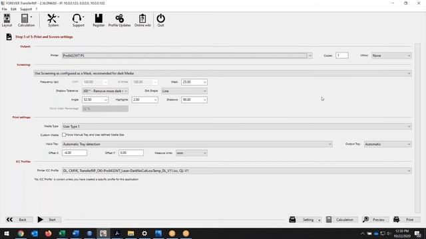Viewport: 426px width, 239px height.
Task: Click the Calculation calculator icon in toolbar
Action: coord(25,19)
